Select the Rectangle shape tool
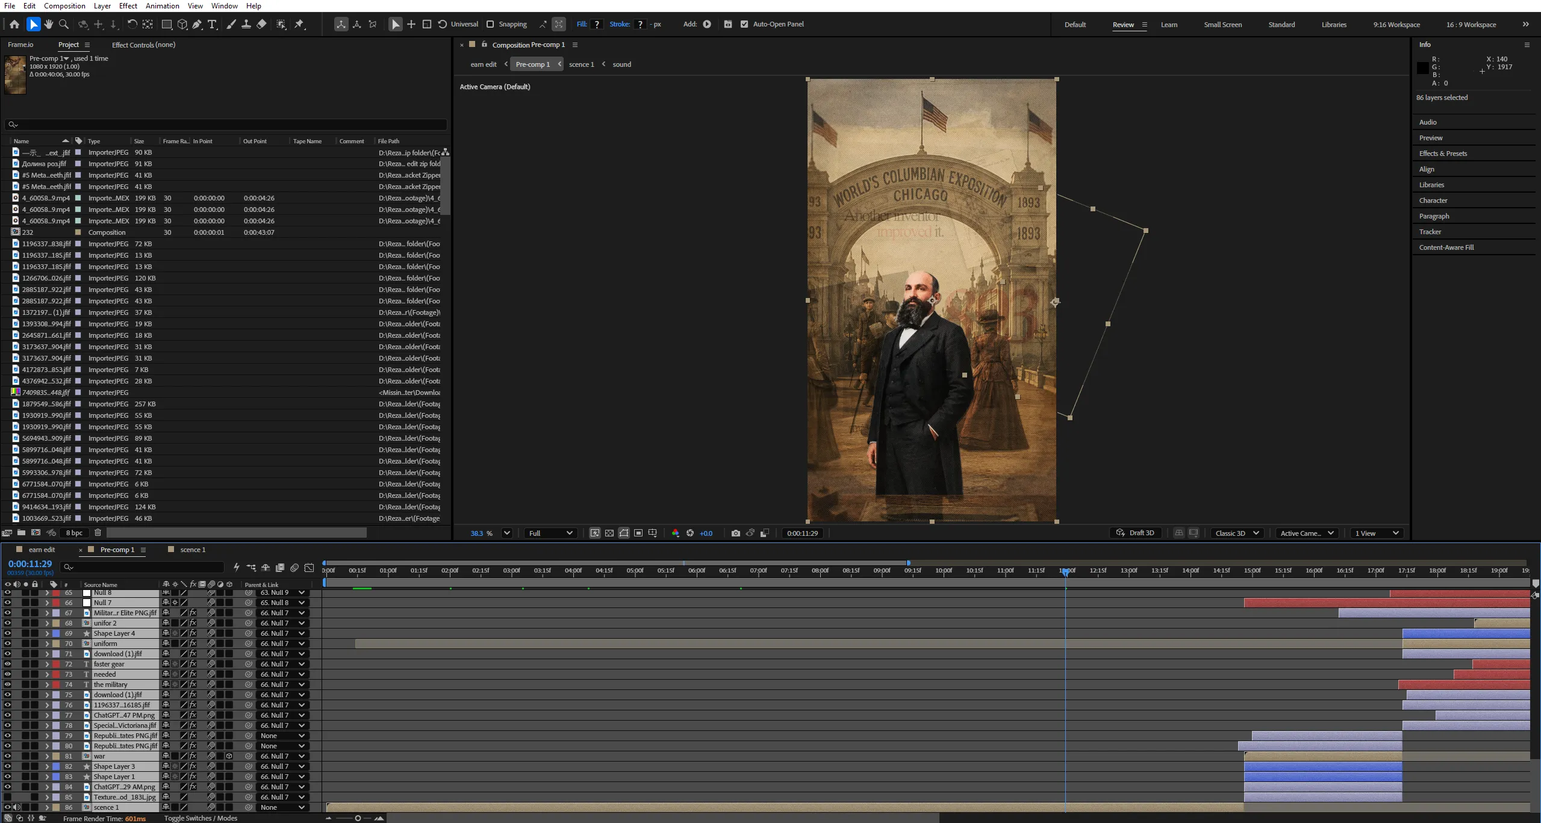 [167, 24]
